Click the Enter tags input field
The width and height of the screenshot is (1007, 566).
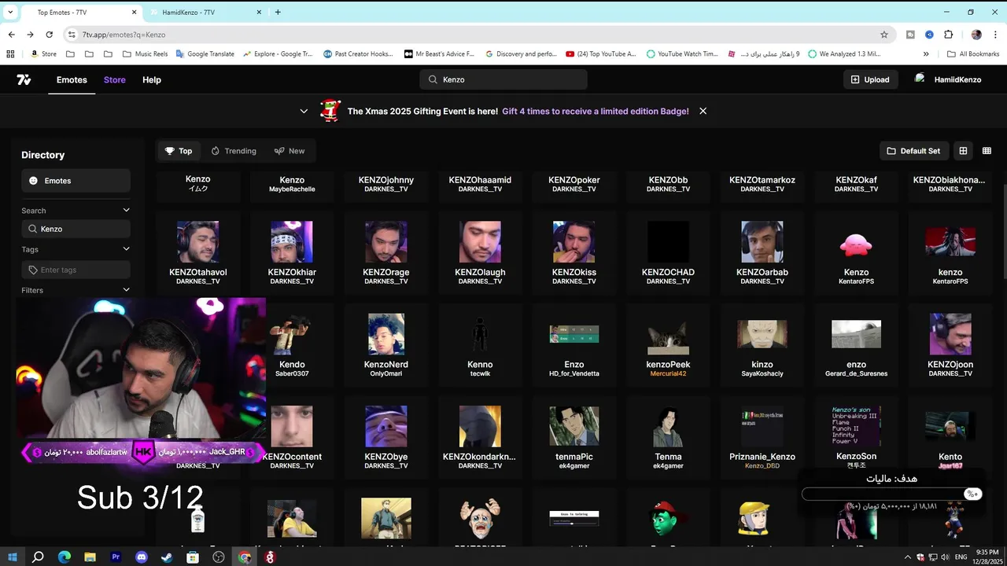point(76,270)
